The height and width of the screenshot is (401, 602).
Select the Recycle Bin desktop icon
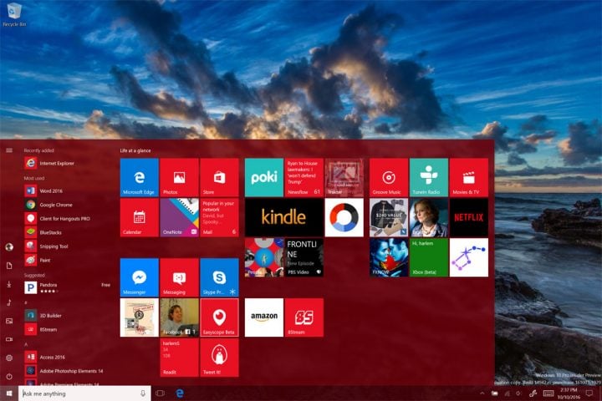click(x=14, y=14)
